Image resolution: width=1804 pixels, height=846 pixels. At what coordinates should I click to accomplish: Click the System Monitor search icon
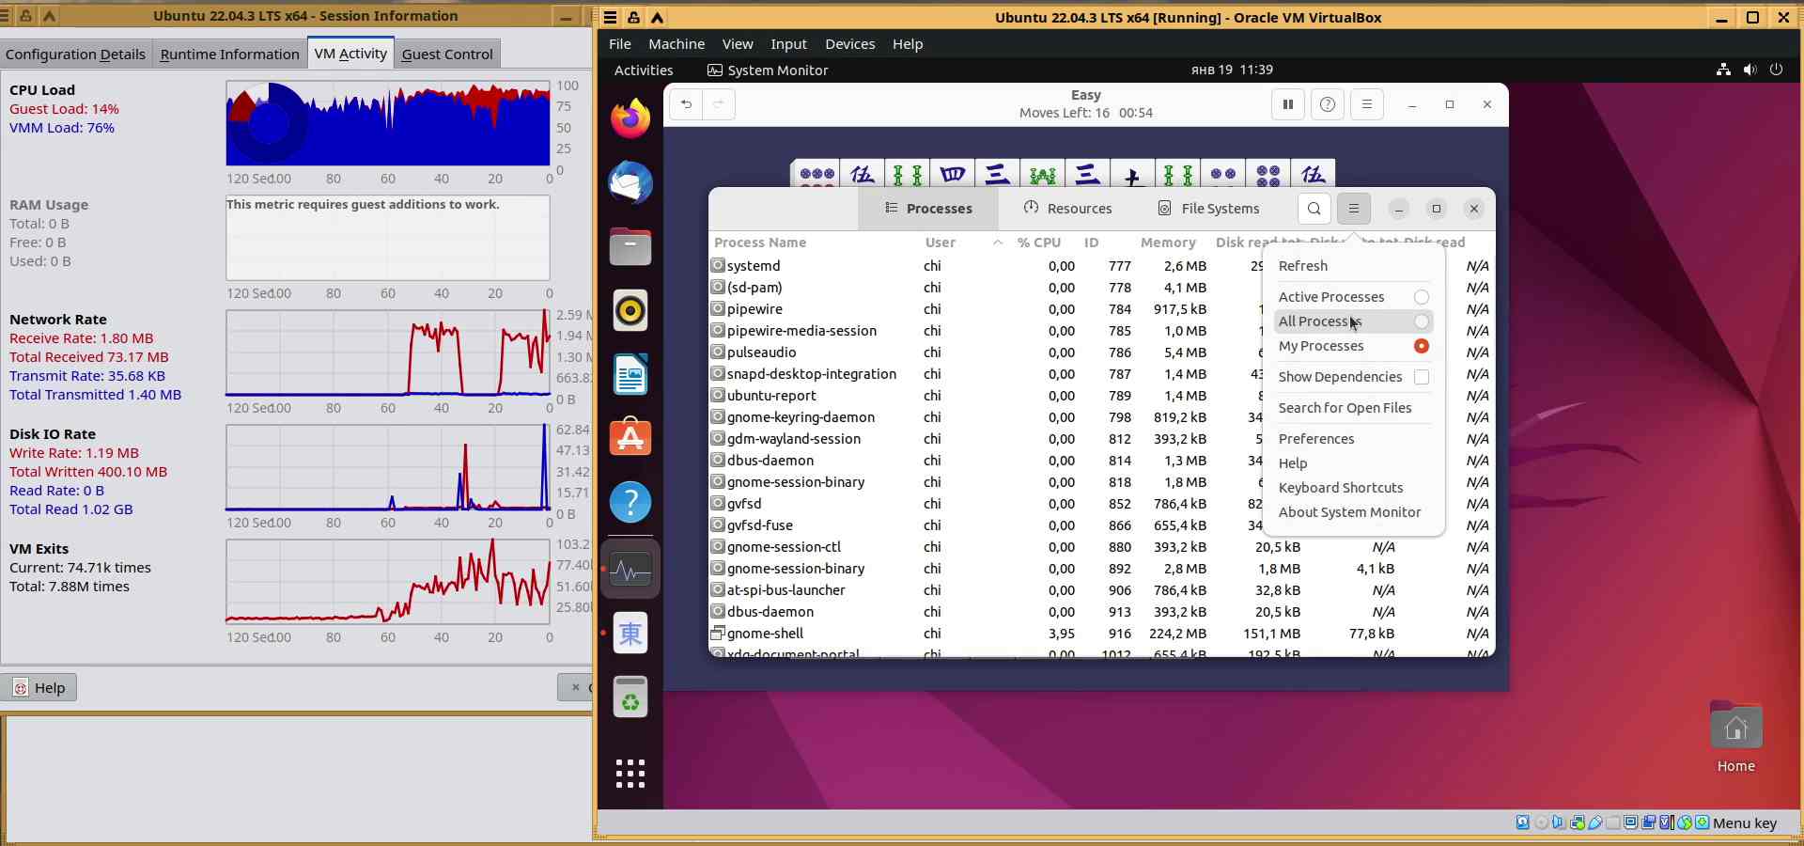1314,209
